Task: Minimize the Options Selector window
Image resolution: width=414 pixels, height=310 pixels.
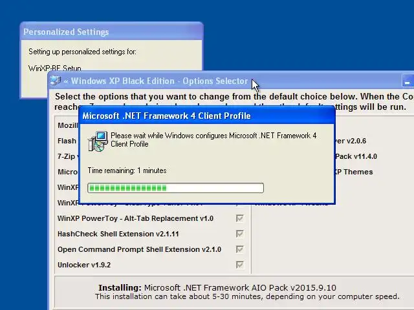Action: pos(408,81)
